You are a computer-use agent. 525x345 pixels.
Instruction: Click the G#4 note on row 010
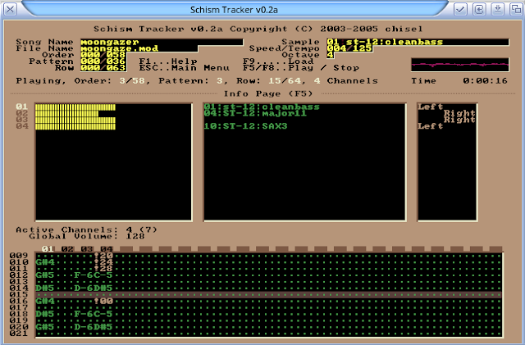click(45, 262)
